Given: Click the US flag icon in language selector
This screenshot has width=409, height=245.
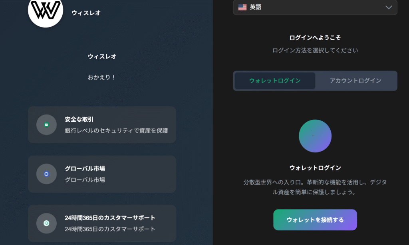Looking at the screenshot, I should click(242, 7).
